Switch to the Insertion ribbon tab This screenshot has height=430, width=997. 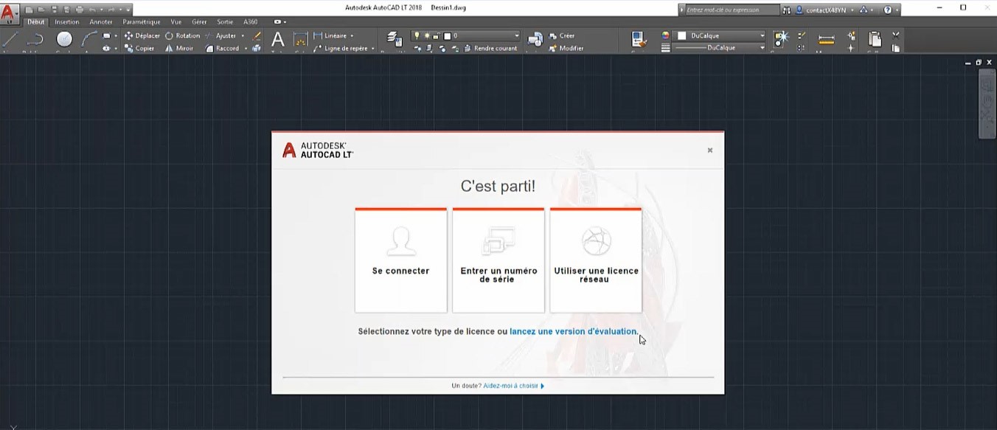(67, 22)
